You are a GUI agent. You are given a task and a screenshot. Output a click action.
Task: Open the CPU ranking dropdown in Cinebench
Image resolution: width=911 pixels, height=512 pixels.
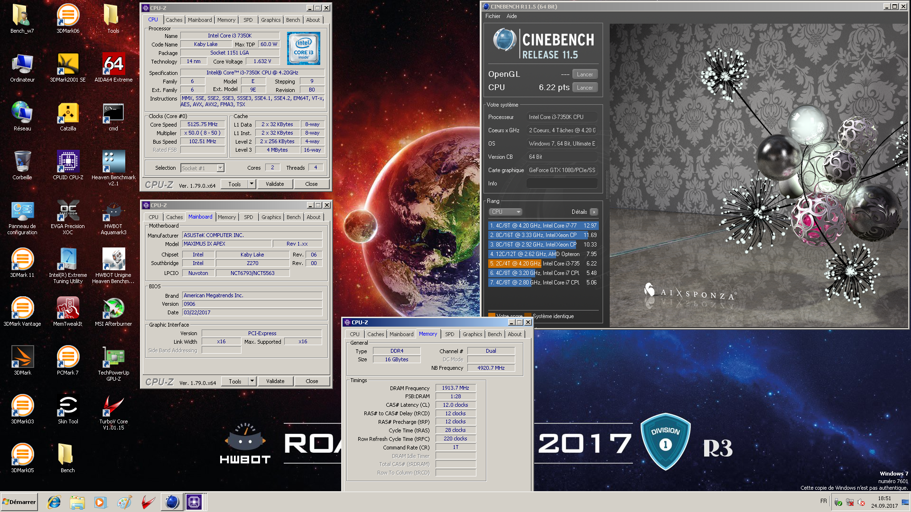point(506,212)
